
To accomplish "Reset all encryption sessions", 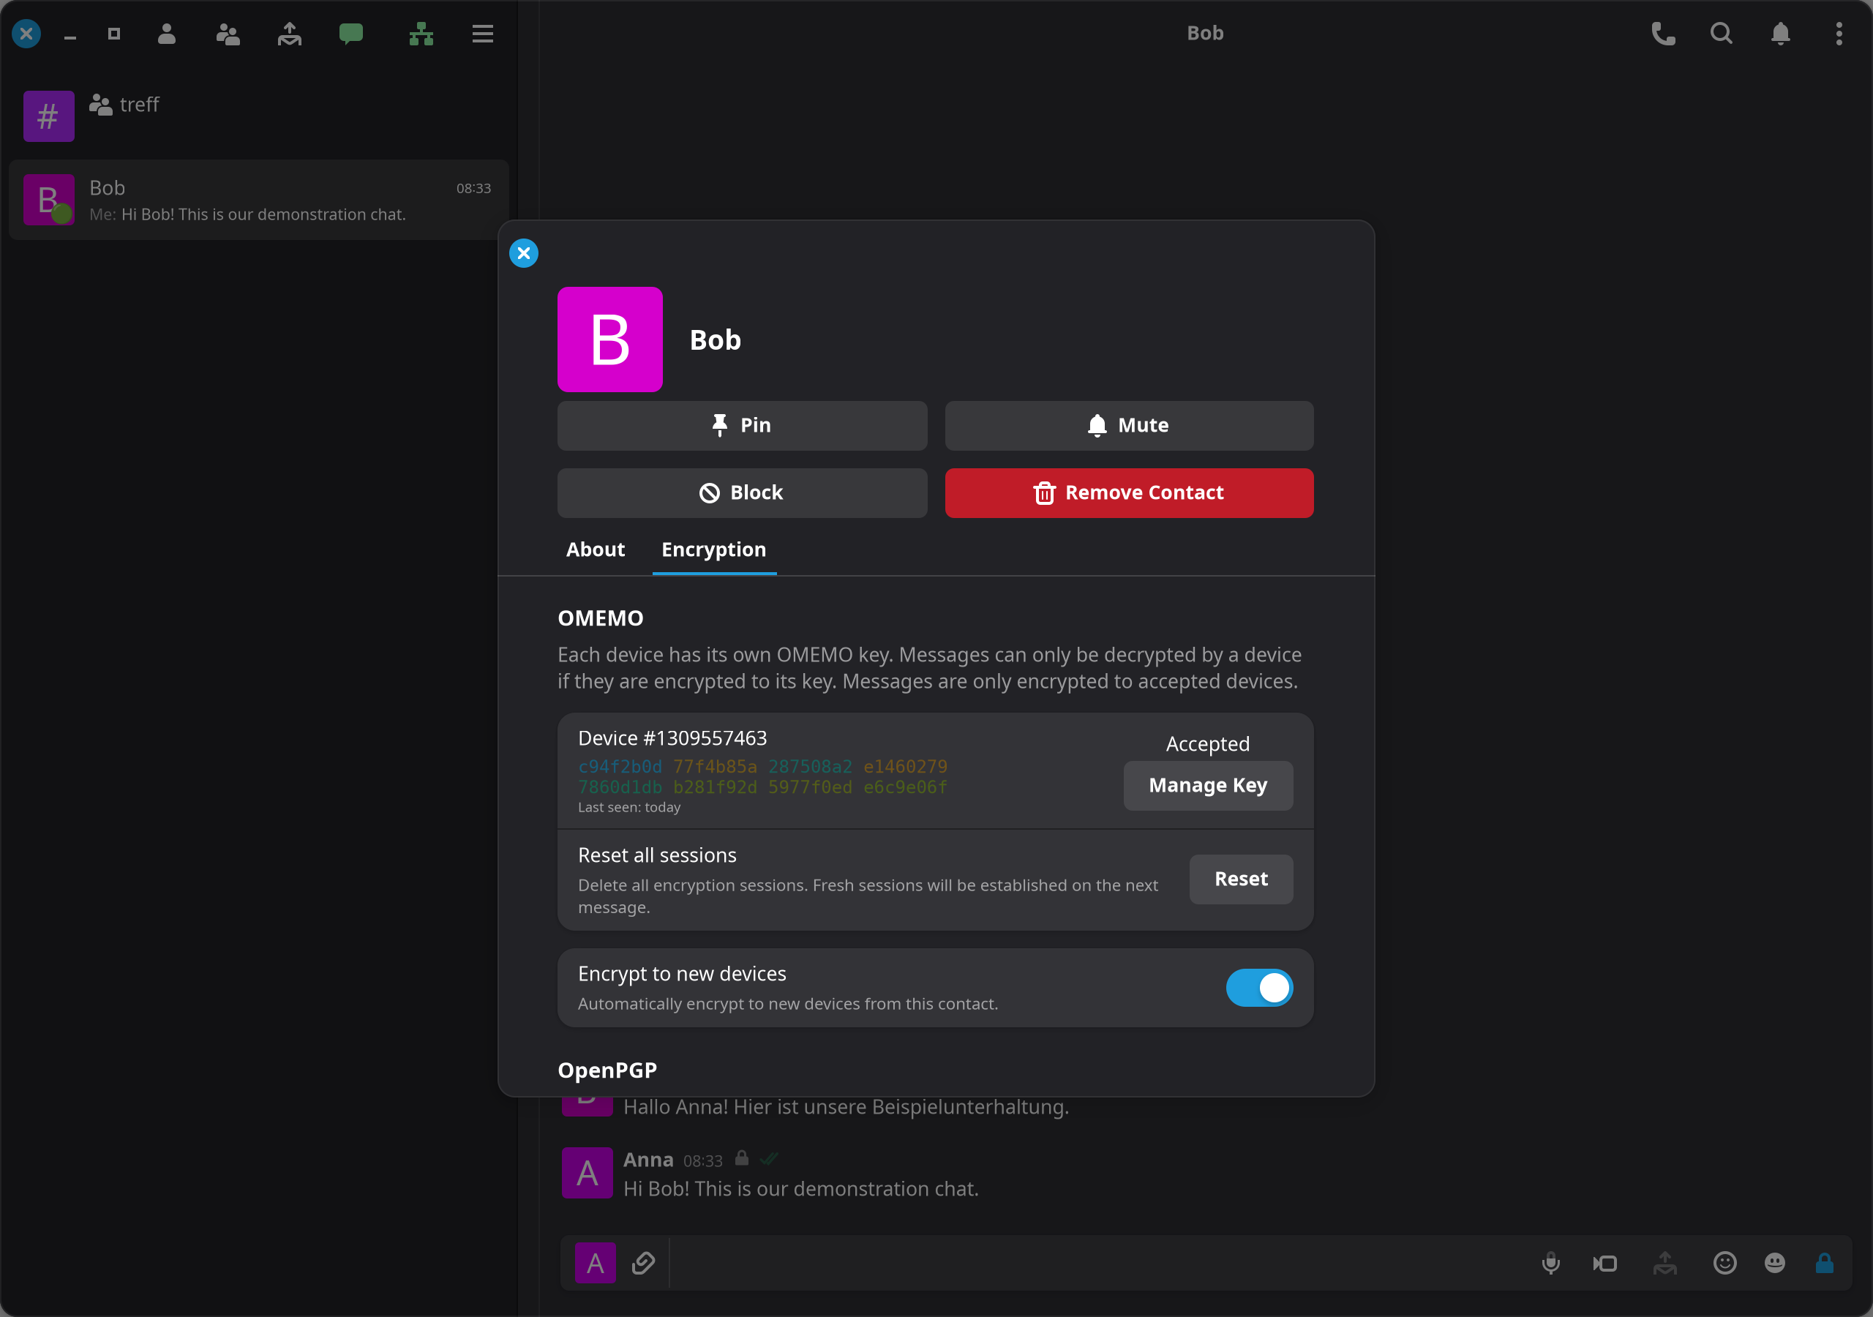I will pos(1241,879).
